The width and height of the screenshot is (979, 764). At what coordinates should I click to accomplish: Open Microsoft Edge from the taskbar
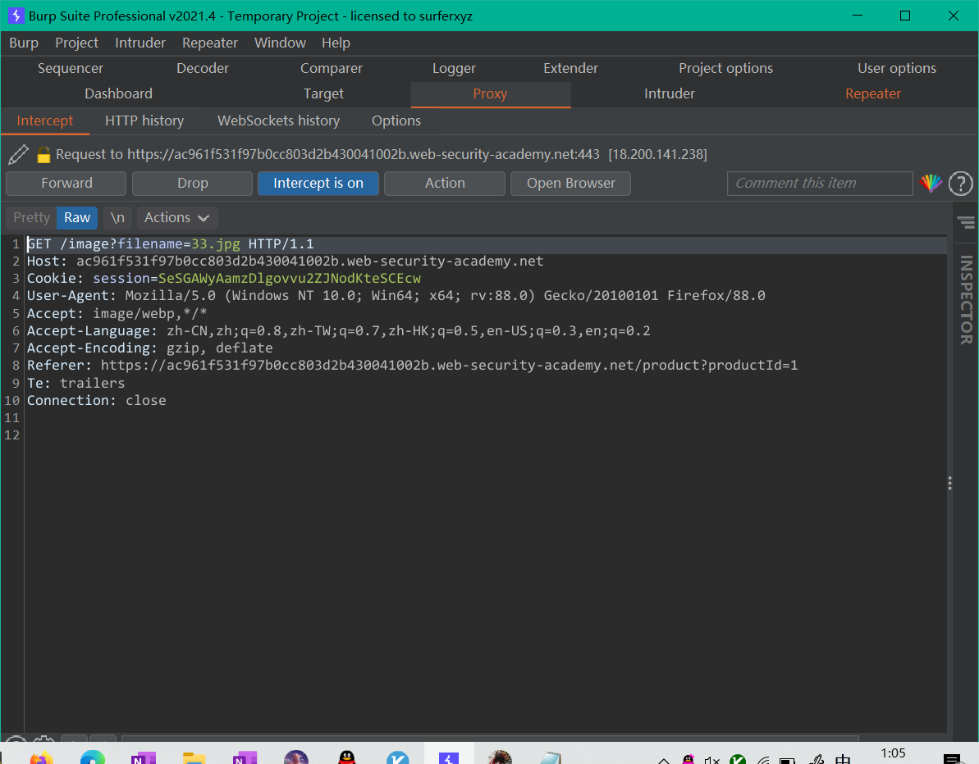tap(93, 757)
